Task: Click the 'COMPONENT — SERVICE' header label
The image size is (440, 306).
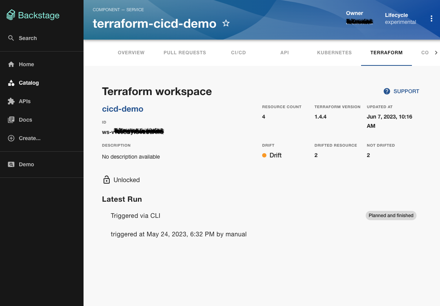Action: point(119,10)
